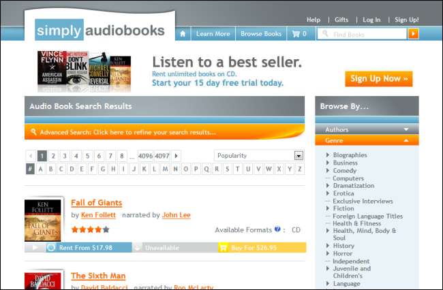Play the Fall of Giants audio sample

[x=35, y=248]
